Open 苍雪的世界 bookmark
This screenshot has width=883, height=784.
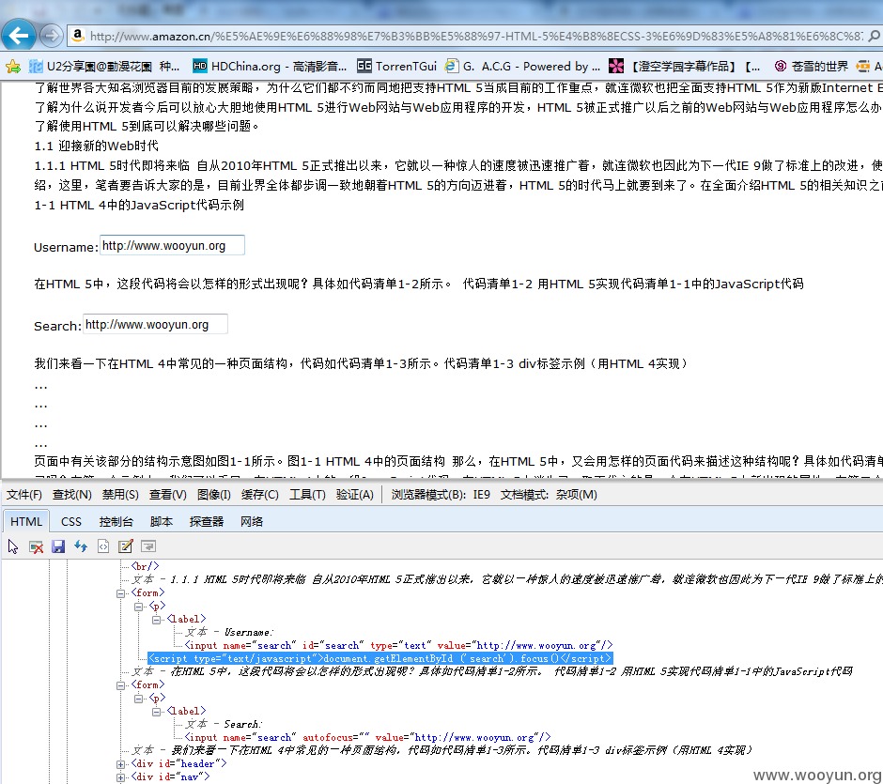click(x=811, y=67)
